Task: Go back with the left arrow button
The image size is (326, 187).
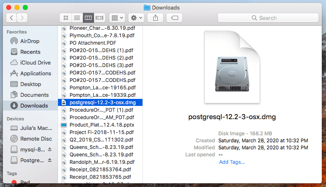Action: pyautogui.click(x=11, y=18)
